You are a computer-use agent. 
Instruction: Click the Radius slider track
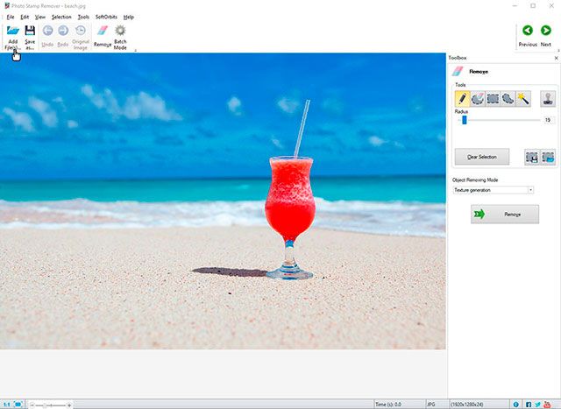click(x=500, y=120)
